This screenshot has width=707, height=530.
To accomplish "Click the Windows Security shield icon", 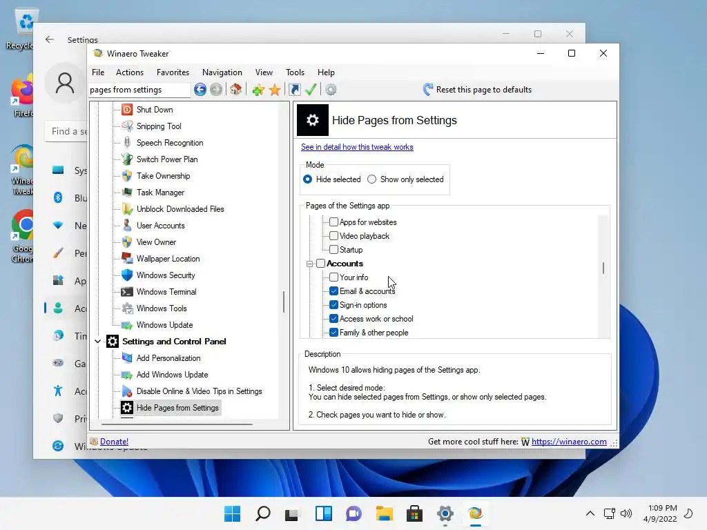I will click(x=127, y=275).
